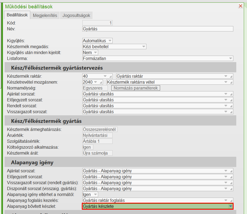This screenshot has width=247, height=214.
Task: Open the Készletrevétel mozgásnem code 2040 dropdown
Action: pos(95,82)
